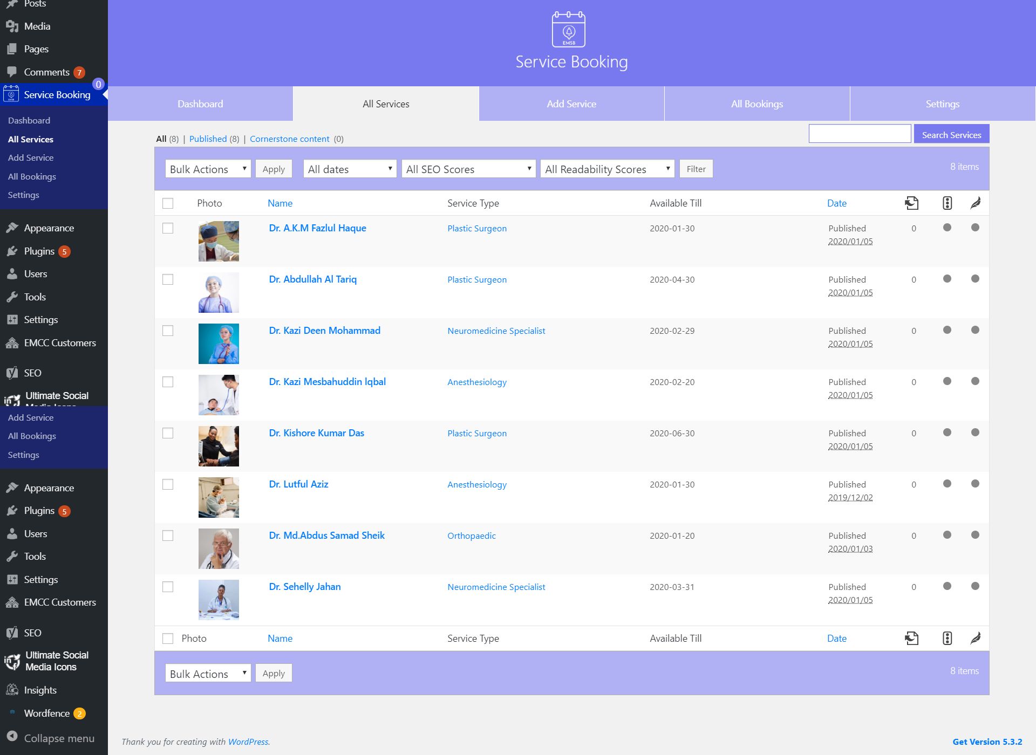1036x755 pixels.
Task: Click the Insights sidebar icon
Action: [12, 690]
